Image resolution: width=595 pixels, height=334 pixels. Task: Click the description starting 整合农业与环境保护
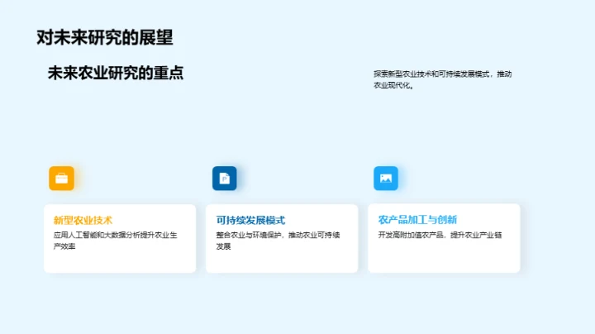pos(278,241)
